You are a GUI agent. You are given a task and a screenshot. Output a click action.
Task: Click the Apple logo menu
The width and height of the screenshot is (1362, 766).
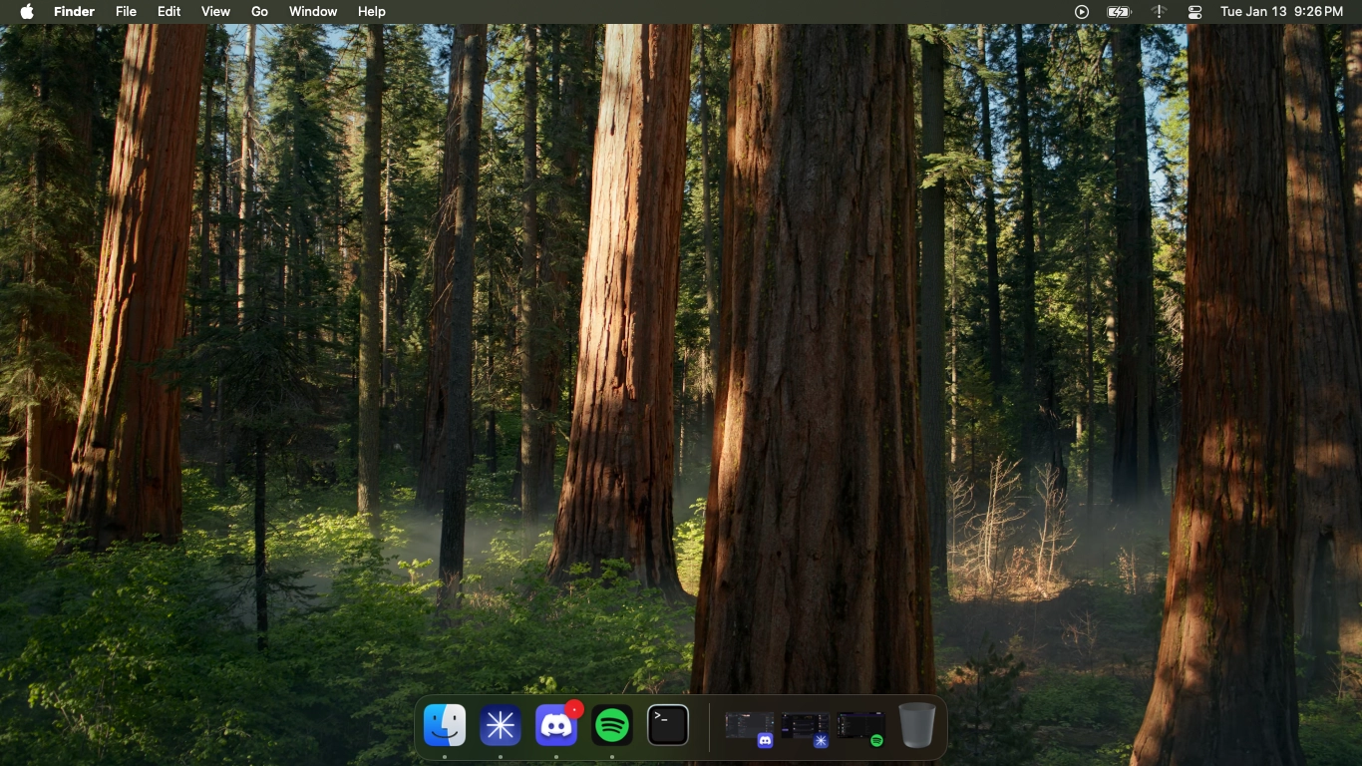tap(27, 12)
